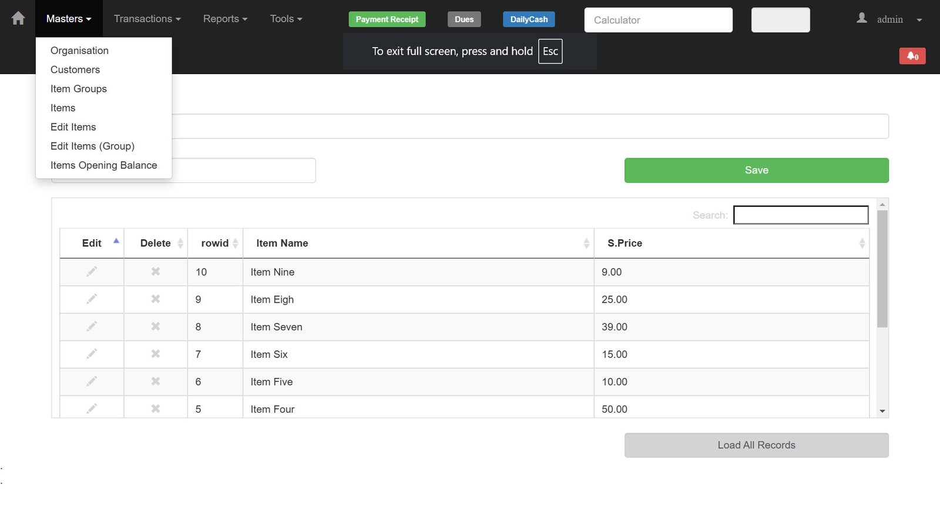Sort table by Item Name column
940x529 pixels.
click(418, 243)
